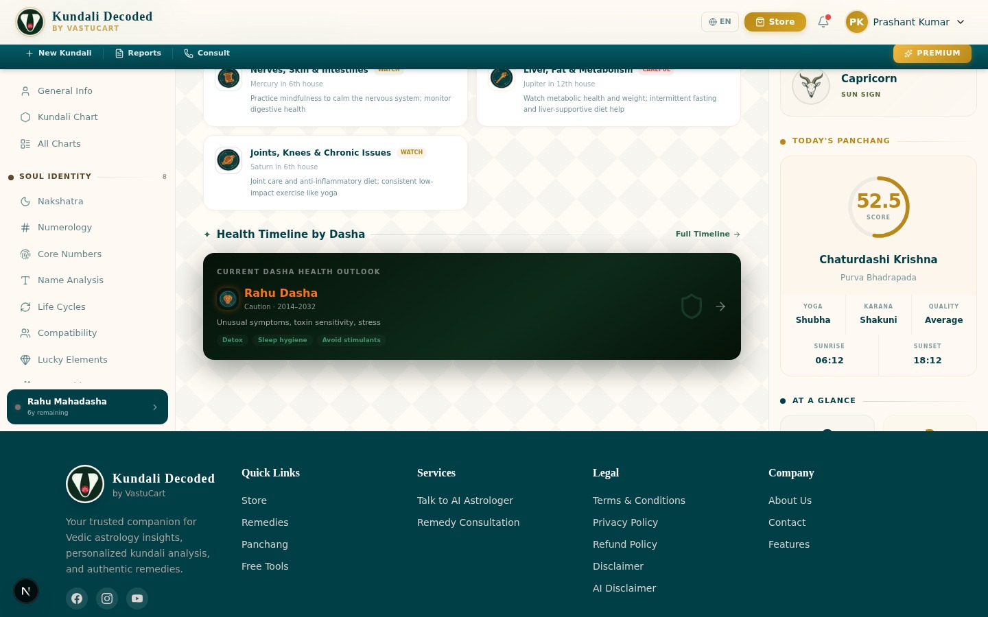Open the Consult menu item
This screenshot has height=617, width=988.
point(207,53)
